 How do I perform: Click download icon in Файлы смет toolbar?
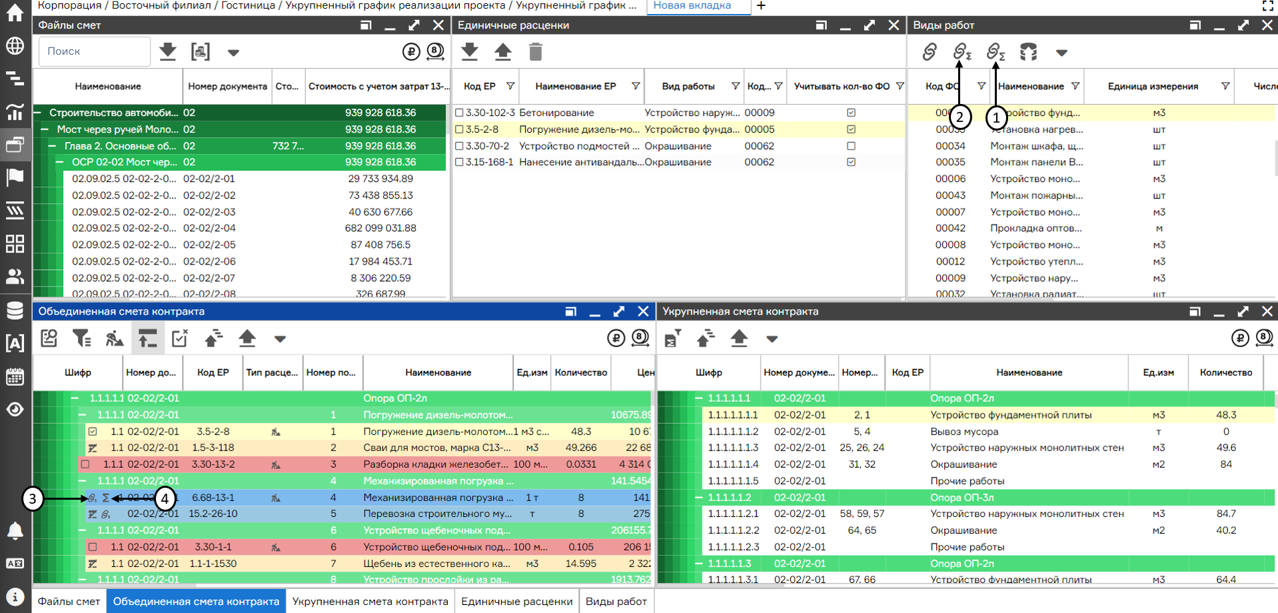pyautogui.click(x=168, y=51)
